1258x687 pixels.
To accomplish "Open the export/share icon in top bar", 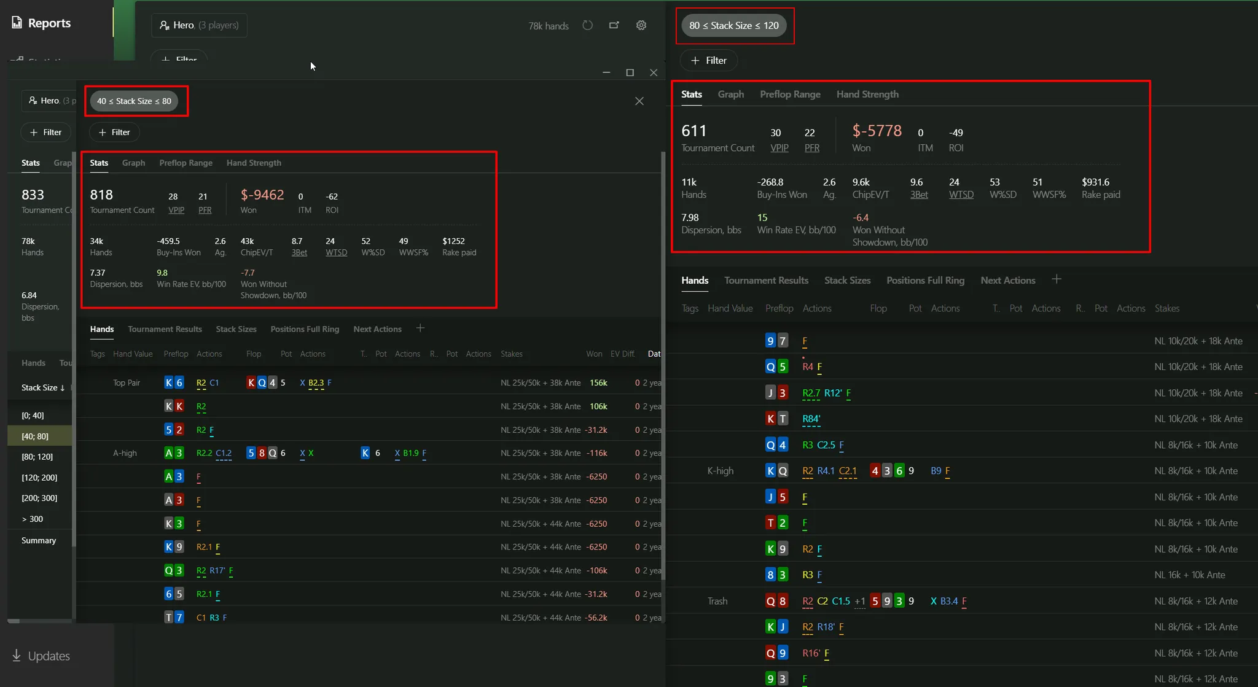I will pyautogui.click(x=614, y=25).
